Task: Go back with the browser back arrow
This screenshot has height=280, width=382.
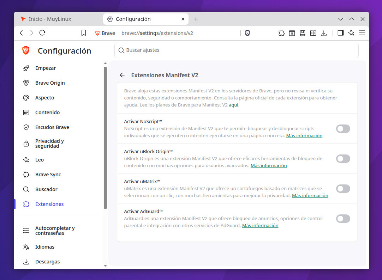Action: tap(22, 33)
